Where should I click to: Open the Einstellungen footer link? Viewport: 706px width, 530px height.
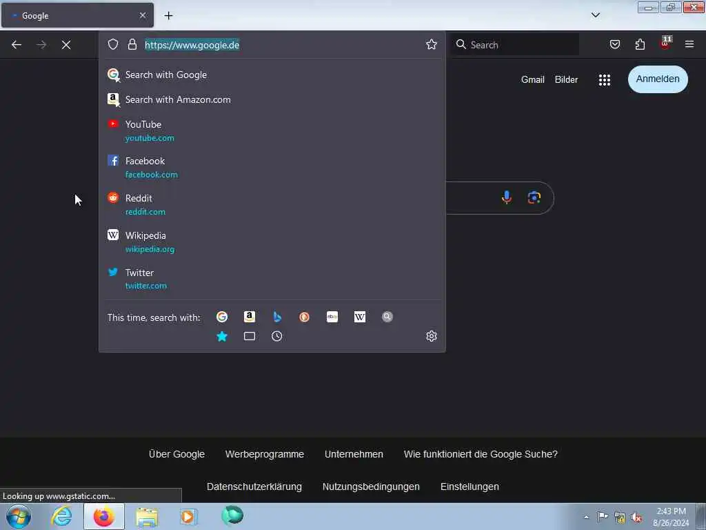coord(470,487)
